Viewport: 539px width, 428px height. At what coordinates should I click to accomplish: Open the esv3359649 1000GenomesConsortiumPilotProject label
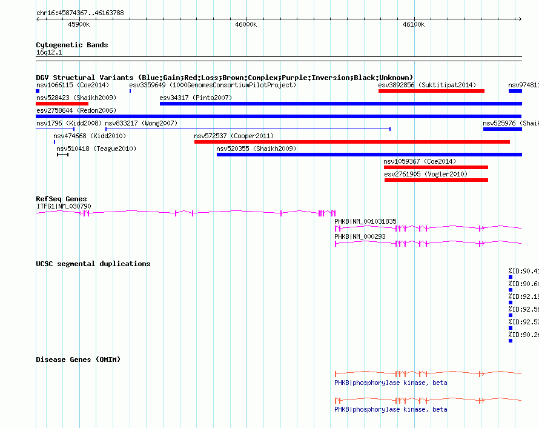(213, 85)
